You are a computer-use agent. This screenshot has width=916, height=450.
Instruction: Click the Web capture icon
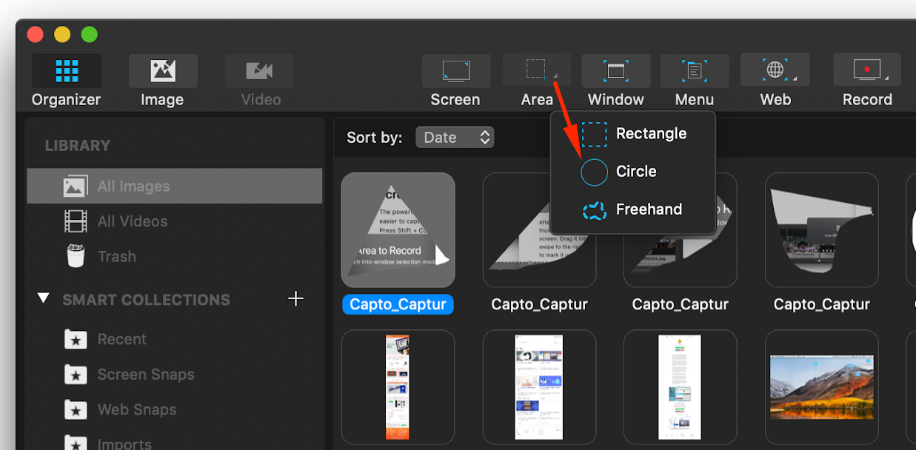775,71
